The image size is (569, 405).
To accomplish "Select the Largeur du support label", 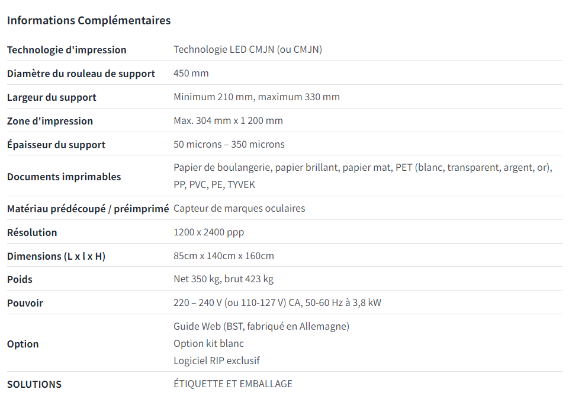I will click(x=52, y=97).
